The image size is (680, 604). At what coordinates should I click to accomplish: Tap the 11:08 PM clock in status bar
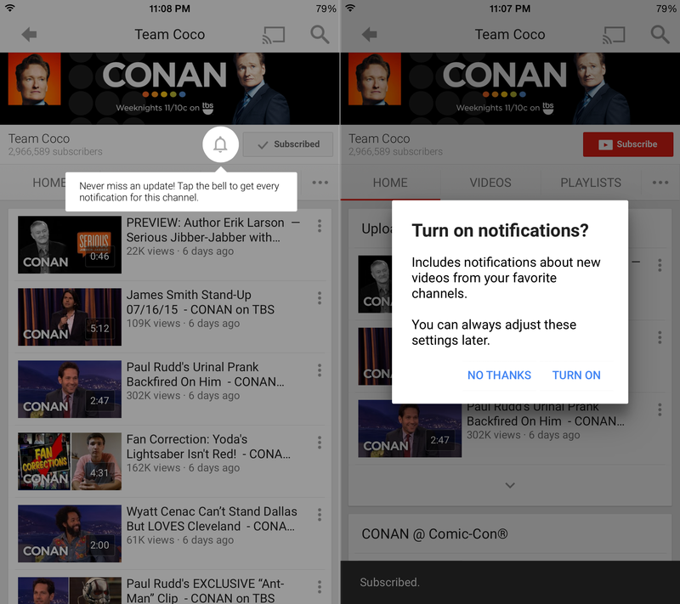(x=169, y=8)
